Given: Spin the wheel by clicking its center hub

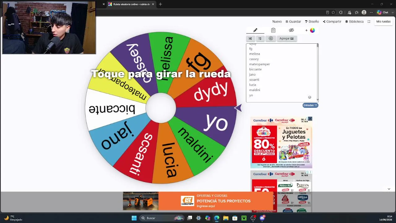Looking at the screenshot, I should coord(161,108).
